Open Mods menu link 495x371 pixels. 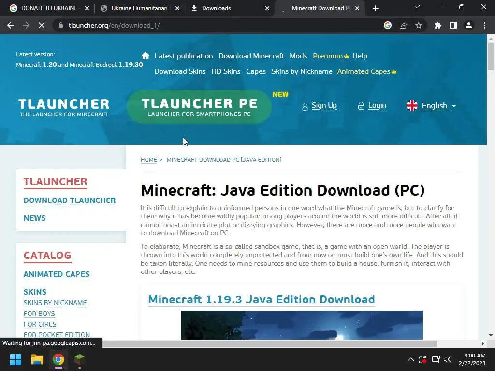pos(298,56)
